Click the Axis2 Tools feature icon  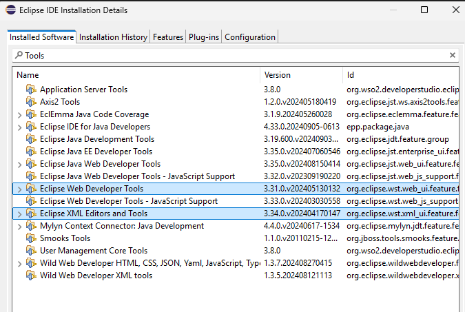coord(31,102)
